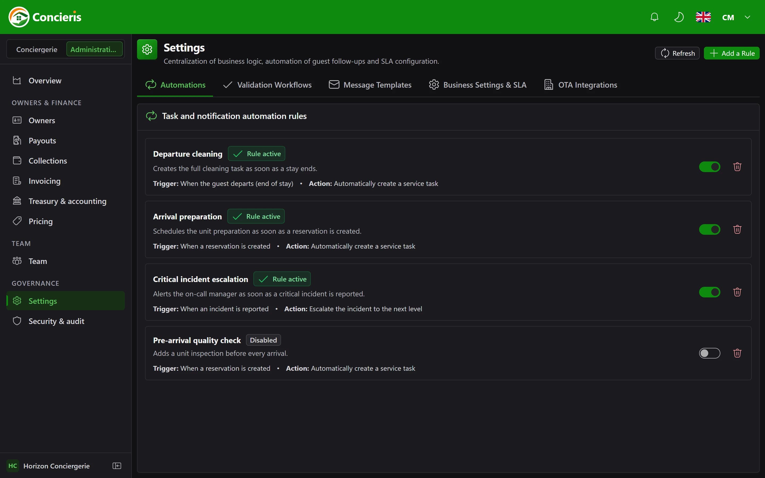Click the CM user initials
Image resolution: width=765 pixels, height=478 pixels.
coord(728,17)
